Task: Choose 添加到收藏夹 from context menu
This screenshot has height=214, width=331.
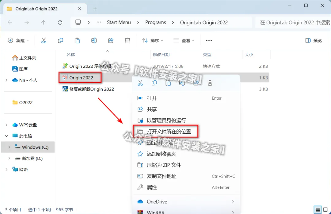Action: (x=186, y=154)
